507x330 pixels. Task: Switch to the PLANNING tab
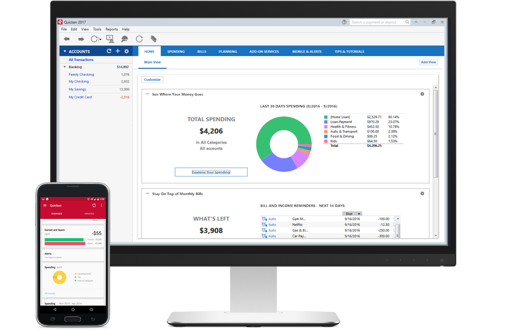point(228,52)
